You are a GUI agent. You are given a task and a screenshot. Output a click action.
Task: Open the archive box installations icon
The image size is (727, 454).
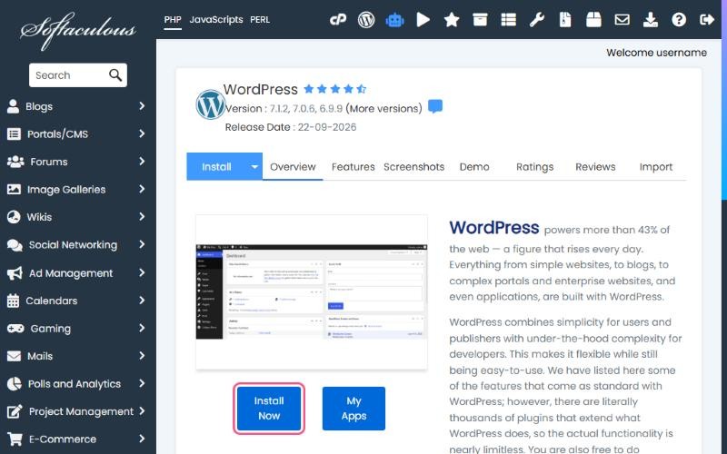click(x=480, y=20)
